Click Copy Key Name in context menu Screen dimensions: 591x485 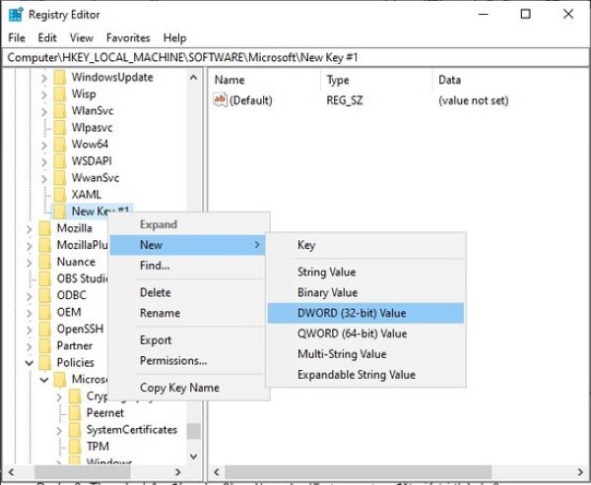pos(179,388)
